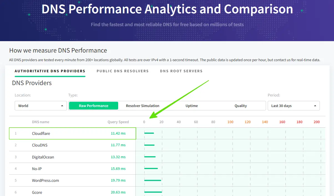This screenshot has height=196, width=334.
Task: Open the Location dropdown showing World
Action: (x=41, y=106)
